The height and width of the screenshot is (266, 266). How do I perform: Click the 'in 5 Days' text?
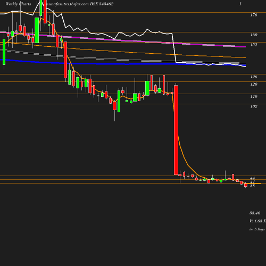pyautogui.click(x=257, y=229)
